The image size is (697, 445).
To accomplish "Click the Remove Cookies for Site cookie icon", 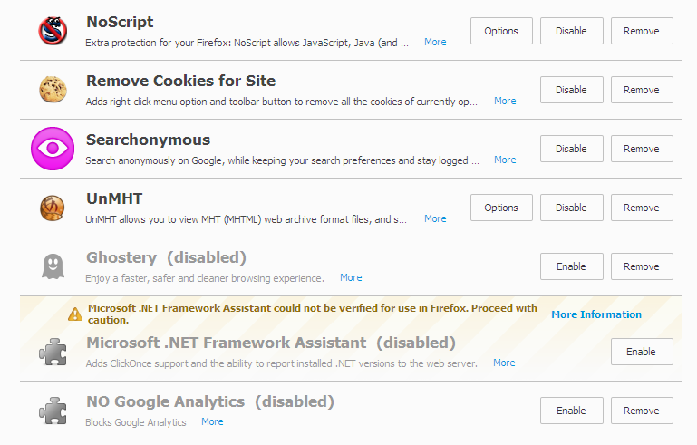I will [x=53, y=89].
